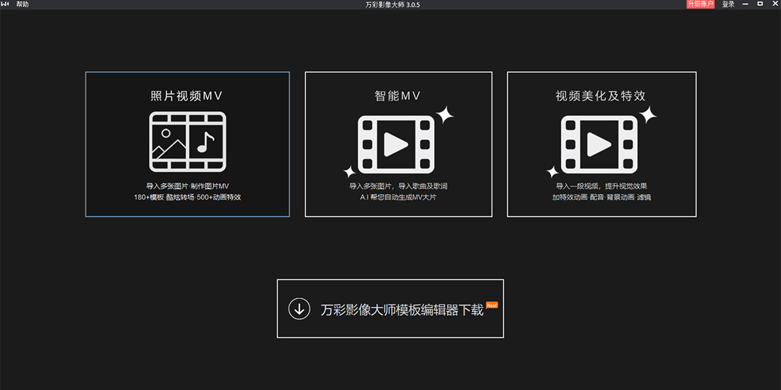Click the 万彩影像大师 3.0.5 window title
This screenshot has height=390, width=781.
coord(390,5)
